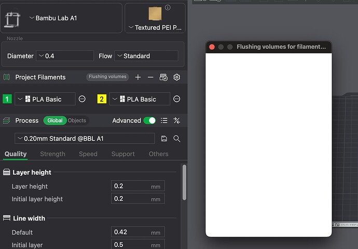The width and height of the screenshot is (358, 249).
Task: Save the process preset
Action: coord(164,139)
